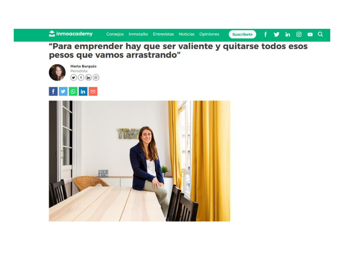This screenshot has width=344, height=258.
Task: Open Facebook page from header icons
Action: click(x=265, y=34)
